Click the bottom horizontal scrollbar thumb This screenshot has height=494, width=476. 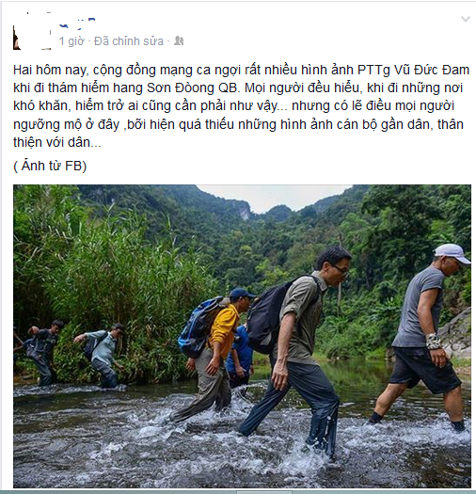tap(264, 492)
